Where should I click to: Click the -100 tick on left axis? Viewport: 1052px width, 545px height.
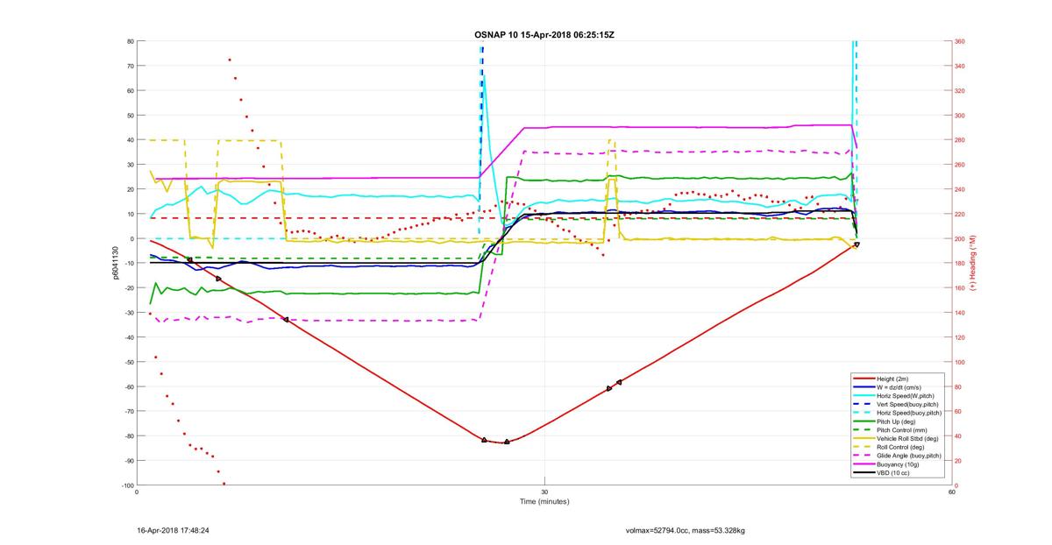pyautogui.click(x=126, y=485)
